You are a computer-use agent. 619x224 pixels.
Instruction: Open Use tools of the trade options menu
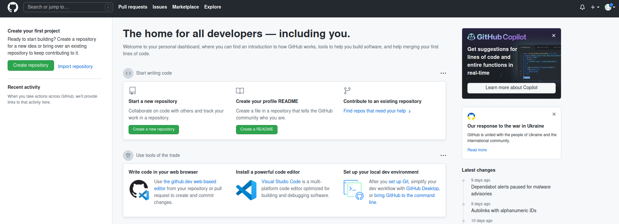pos(443,155)
